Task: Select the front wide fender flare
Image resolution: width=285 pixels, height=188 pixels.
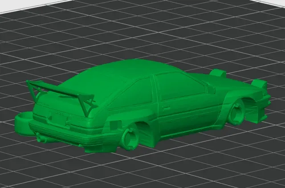Action: coord(224,109)
